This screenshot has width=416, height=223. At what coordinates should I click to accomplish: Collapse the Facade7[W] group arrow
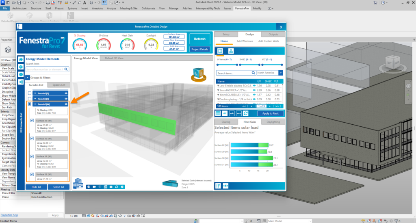(35, 104)
